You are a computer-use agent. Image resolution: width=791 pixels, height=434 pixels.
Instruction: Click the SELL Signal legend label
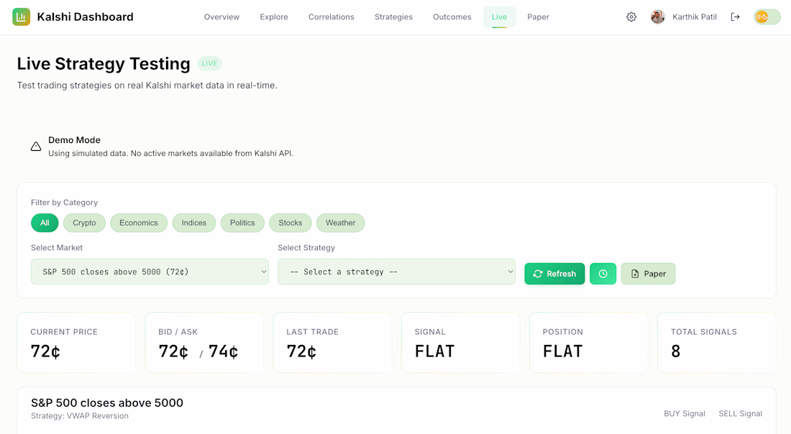coord(740,414)
